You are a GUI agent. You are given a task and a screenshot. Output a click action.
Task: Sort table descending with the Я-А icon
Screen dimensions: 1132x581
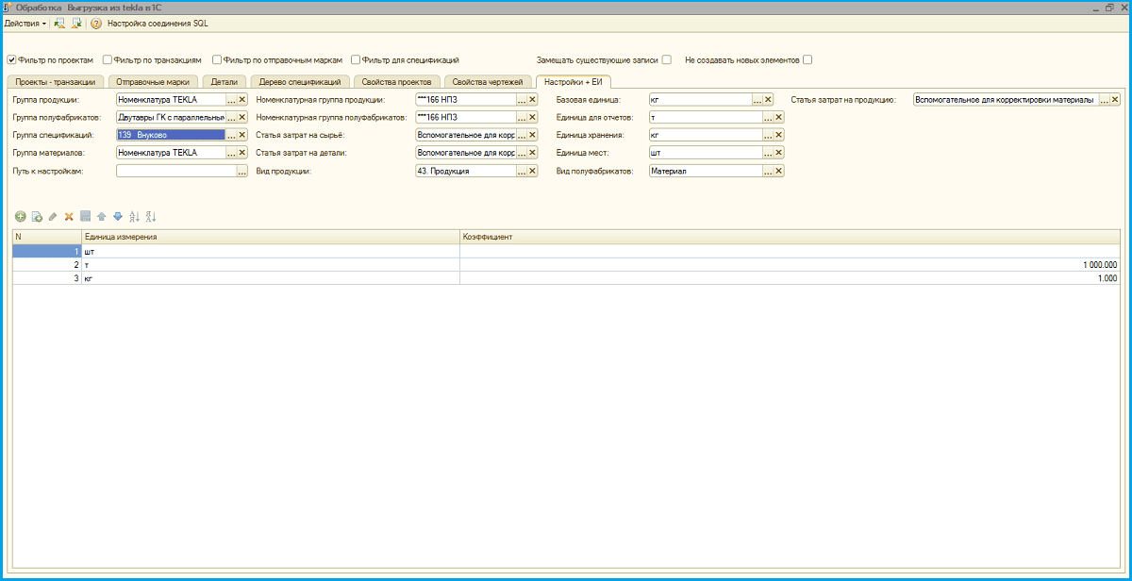click(150, 216)
